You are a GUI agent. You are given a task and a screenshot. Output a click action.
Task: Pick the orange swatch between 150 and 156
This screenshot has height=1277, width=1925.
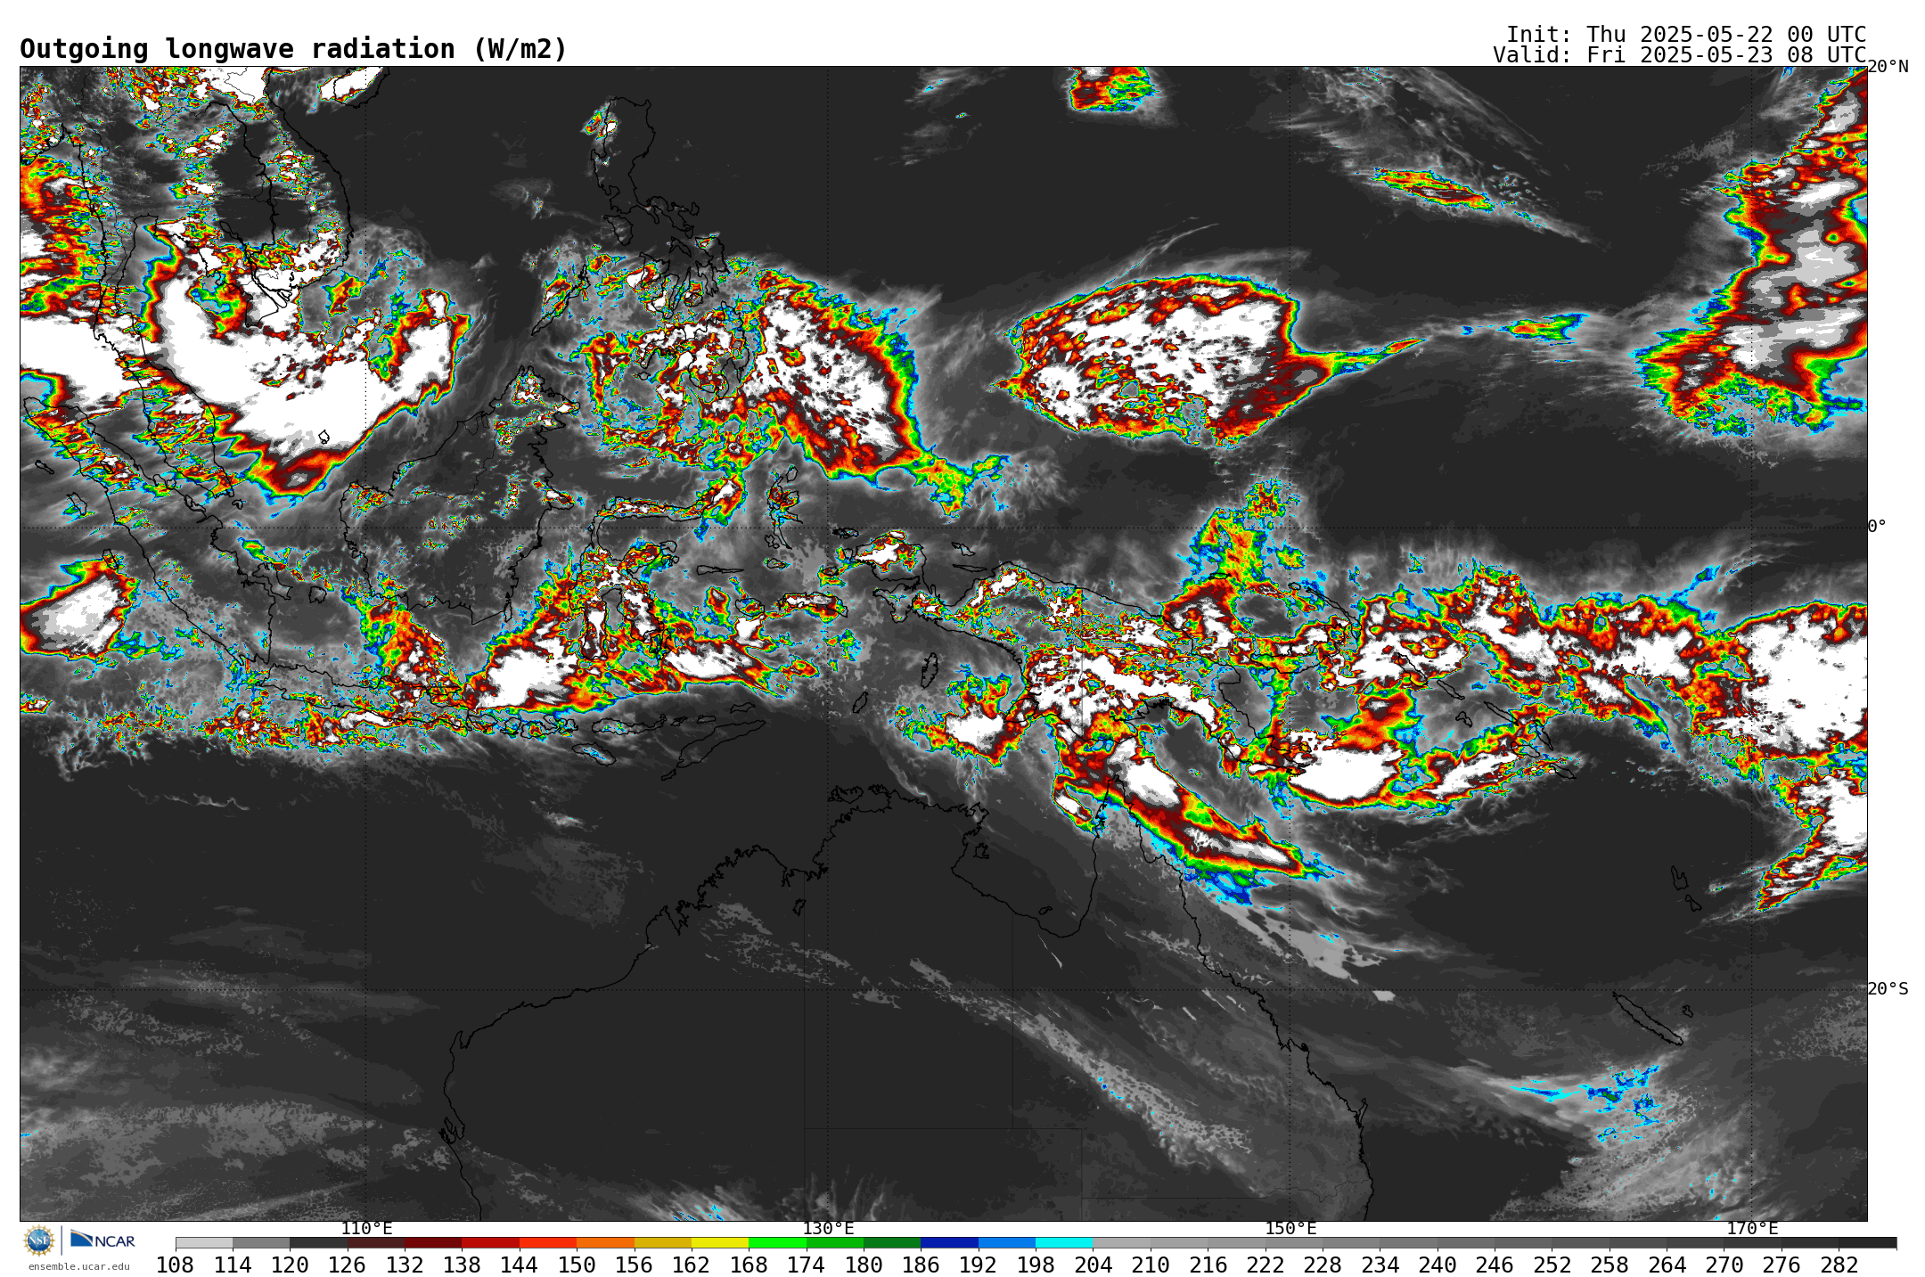(605, 1243)
